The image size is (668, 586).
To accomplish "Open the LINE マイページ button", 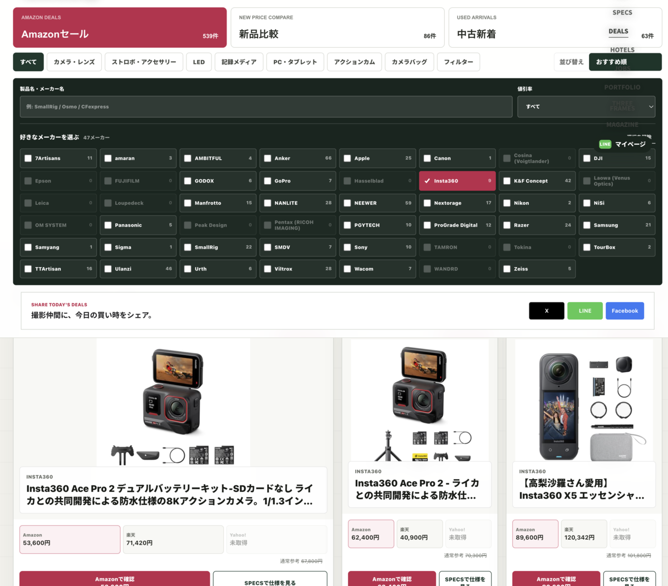I will click(x=623, y=144).
